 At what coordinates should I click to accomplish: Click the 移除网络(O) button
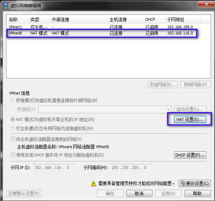pos(195,84)
